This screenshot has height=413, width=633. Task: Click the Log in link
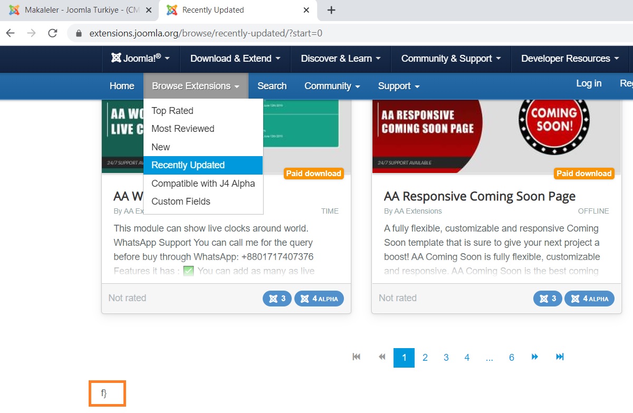589,83
